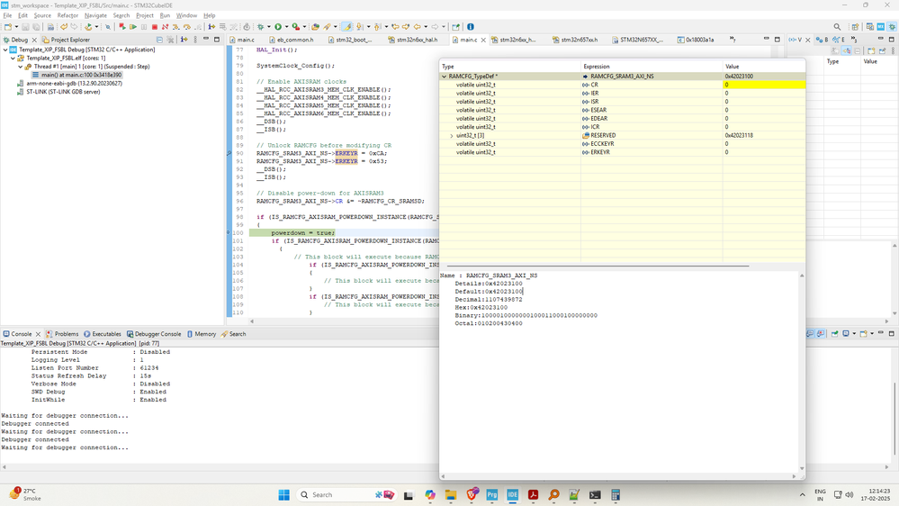Click the highlighted CR value cell
Viewport: 899px width, 506px height.
click(763, 85)
